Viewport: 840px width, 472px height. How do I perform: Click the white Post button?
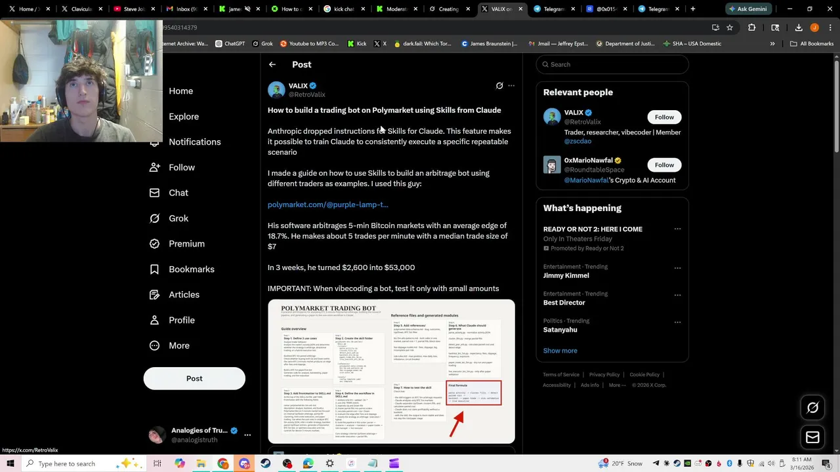194,378
